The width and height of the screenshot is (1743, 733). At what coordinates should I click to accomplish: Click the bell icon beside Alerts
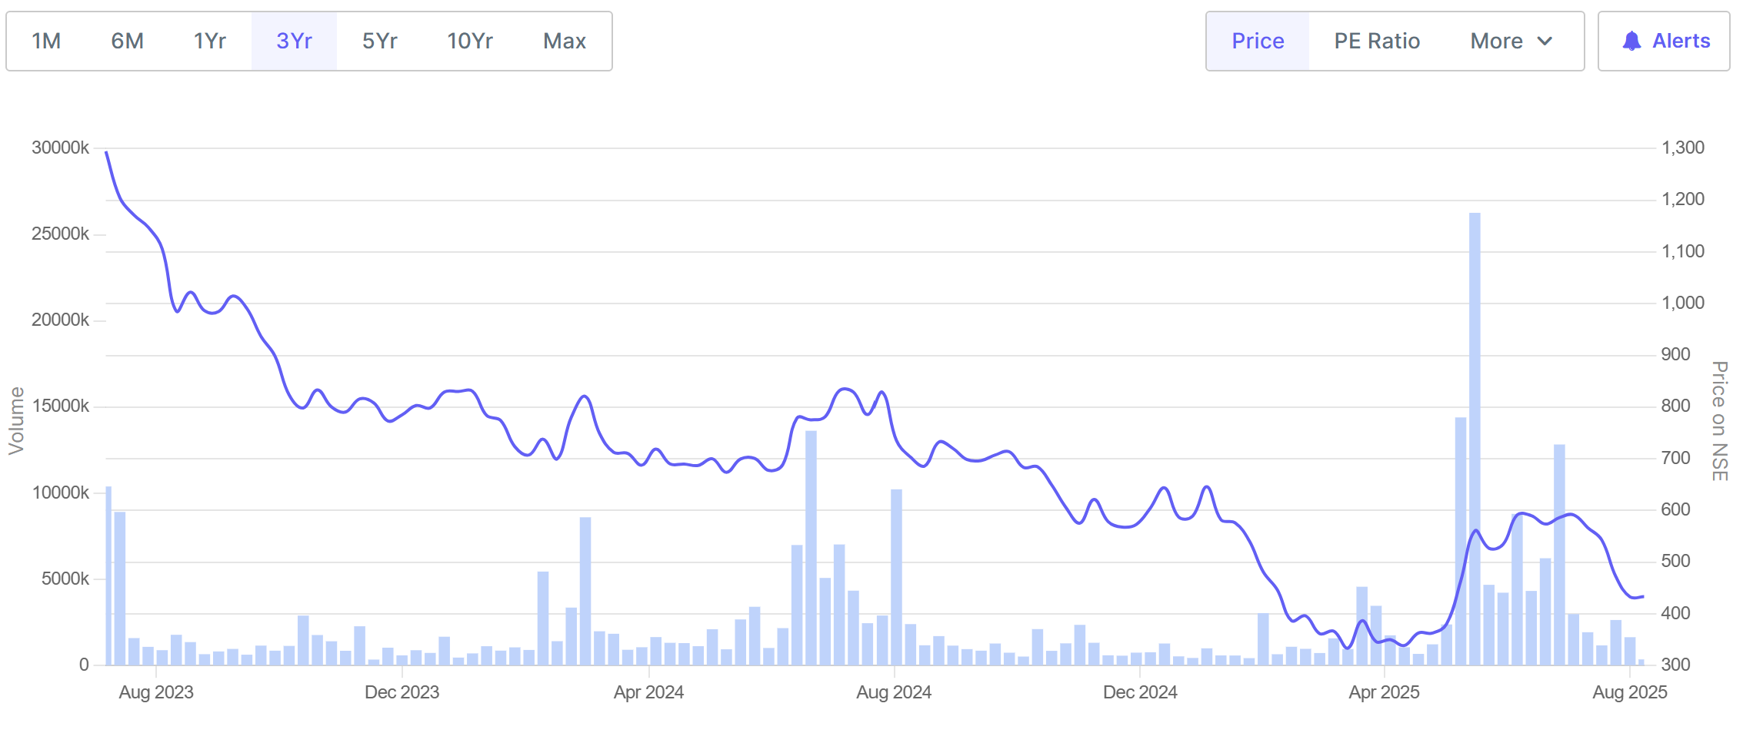(x=1631, y=41)
